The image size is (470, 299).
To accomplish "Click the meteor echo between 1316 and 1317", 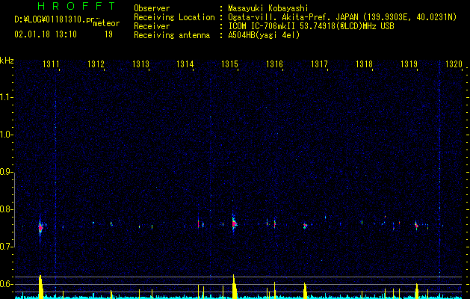I will point(305,226).
